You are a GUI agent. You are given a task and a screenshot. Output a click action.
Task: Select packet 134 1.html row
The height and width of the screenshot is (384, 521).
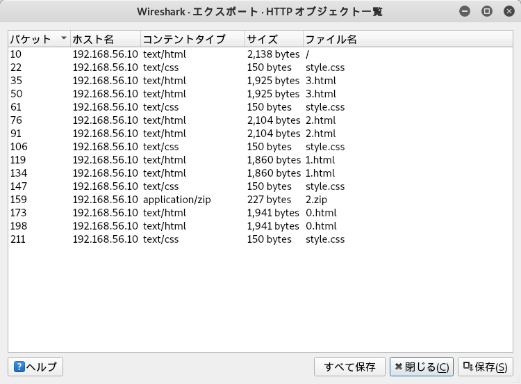tap(260, 173)
